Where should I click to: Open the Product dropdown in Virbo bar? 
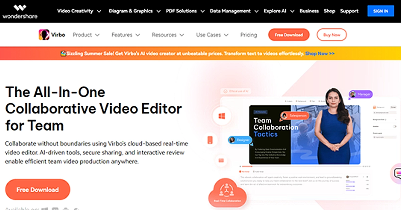[86, 35]
